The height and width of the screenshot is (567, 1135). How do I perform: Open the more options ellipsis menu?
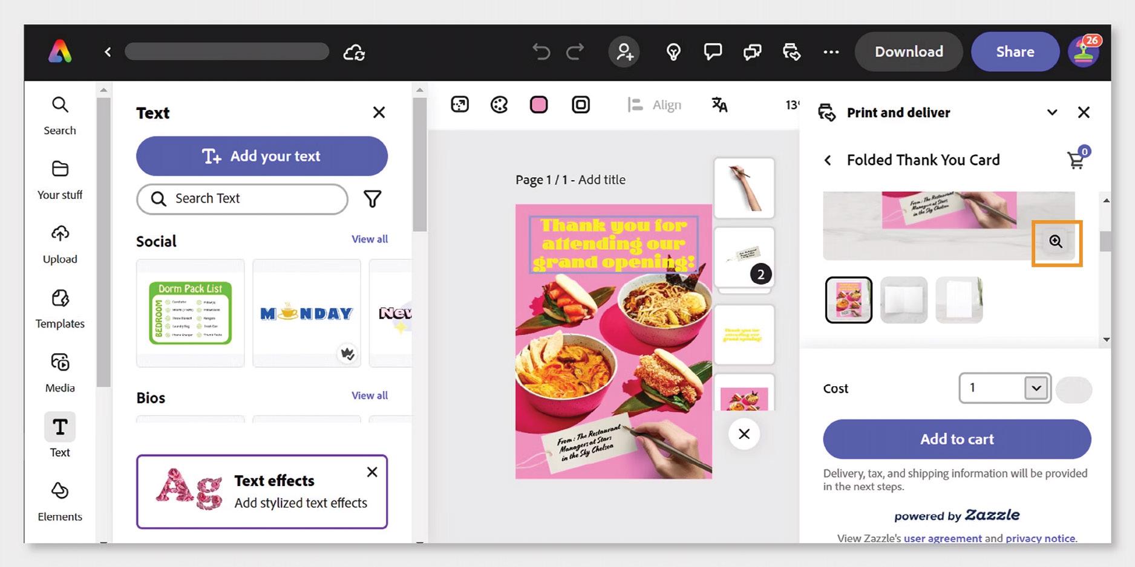pyautogui.click(x=831, y=52)
